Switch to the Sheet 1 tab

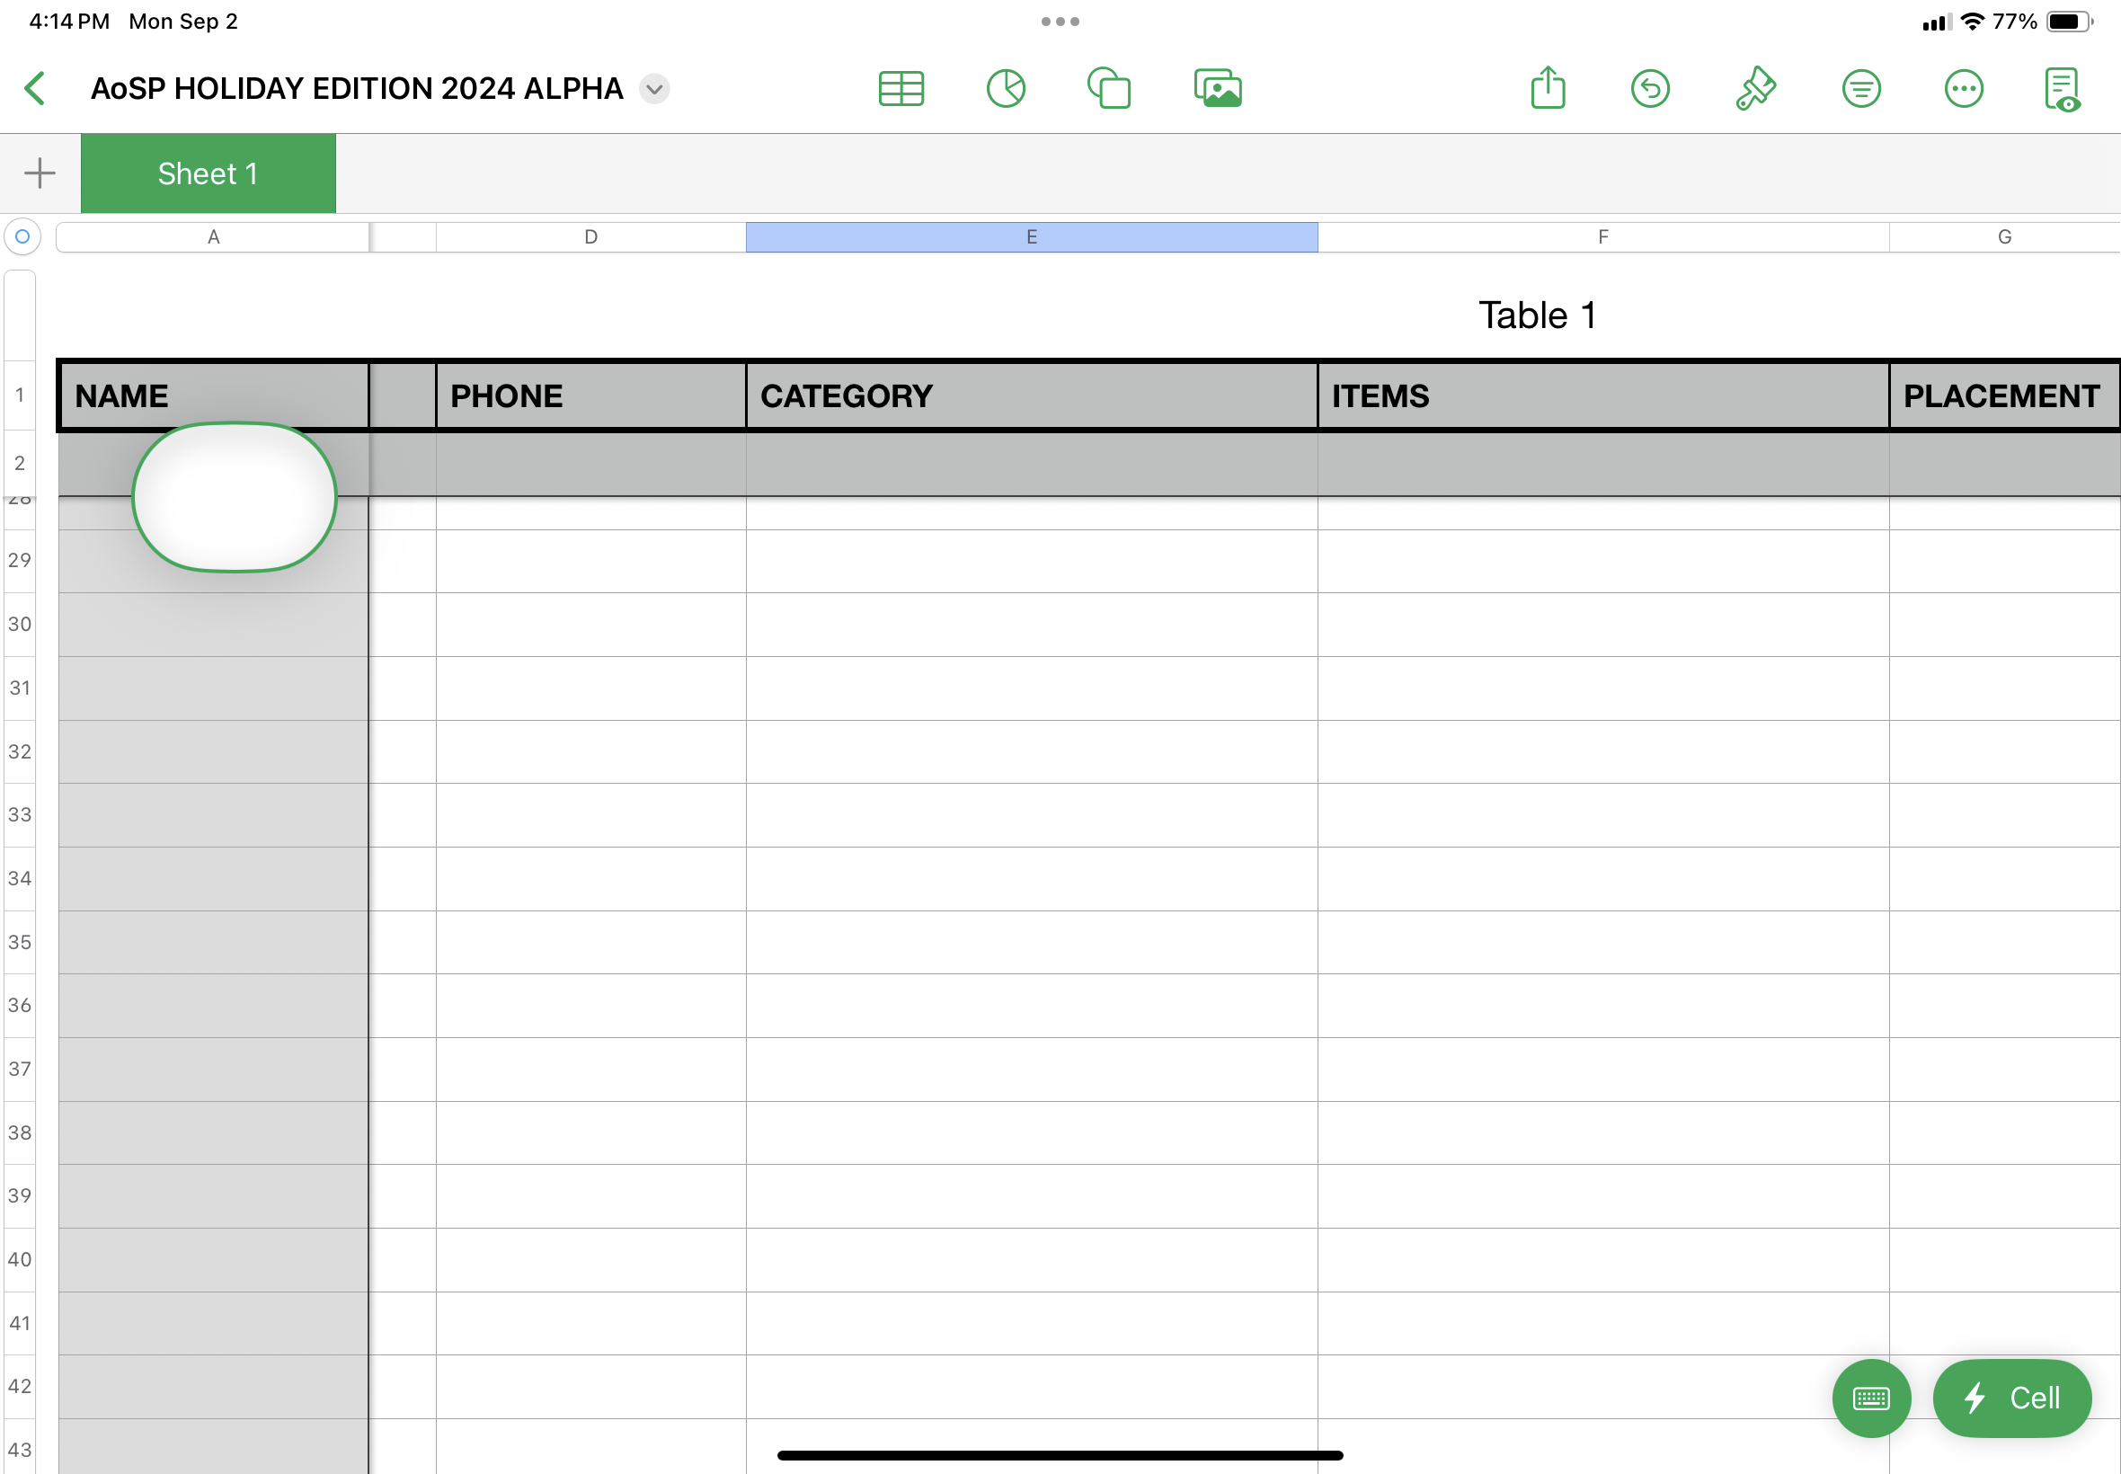point(208,173)
